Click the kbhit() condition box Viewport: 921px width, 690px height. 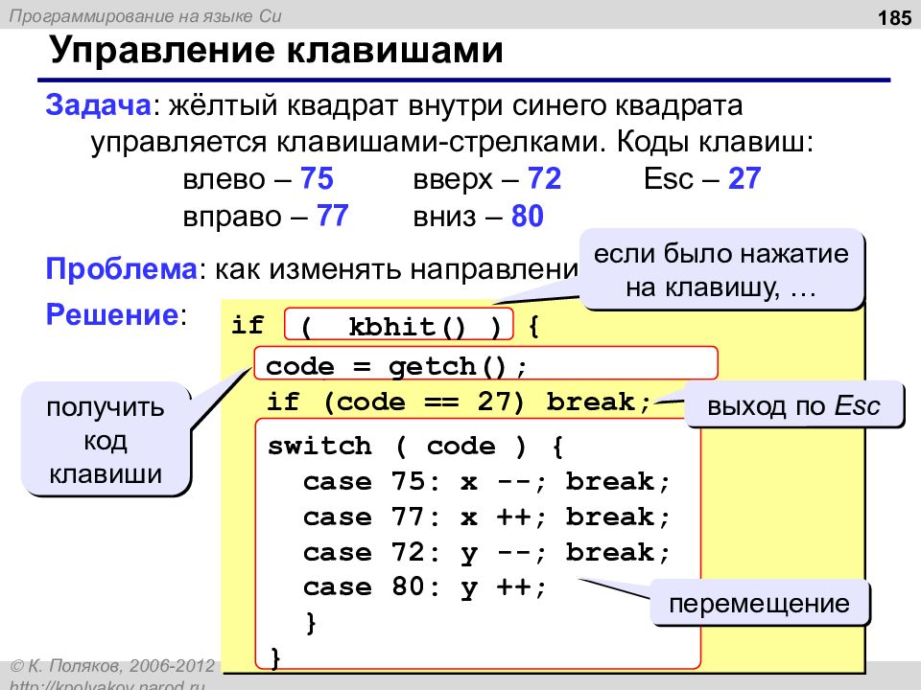[399, 325]
